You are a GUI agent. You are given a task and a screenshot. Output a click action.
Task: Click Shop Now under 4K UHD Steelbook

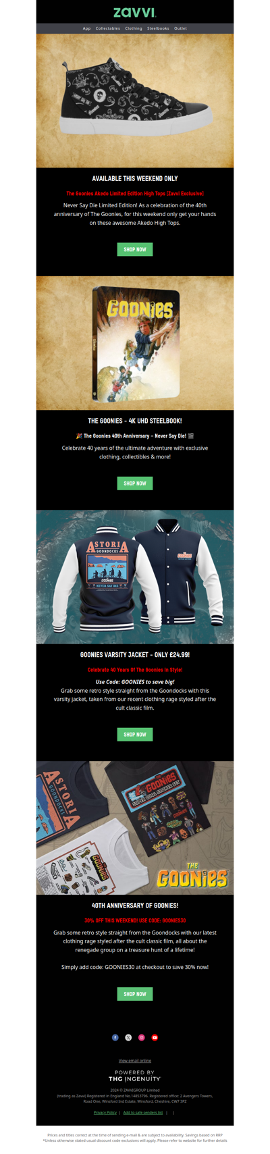tap(135, 483)
